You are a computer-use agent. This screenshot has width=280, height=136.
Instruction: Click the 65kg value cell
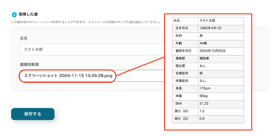[x=221, y=97]
